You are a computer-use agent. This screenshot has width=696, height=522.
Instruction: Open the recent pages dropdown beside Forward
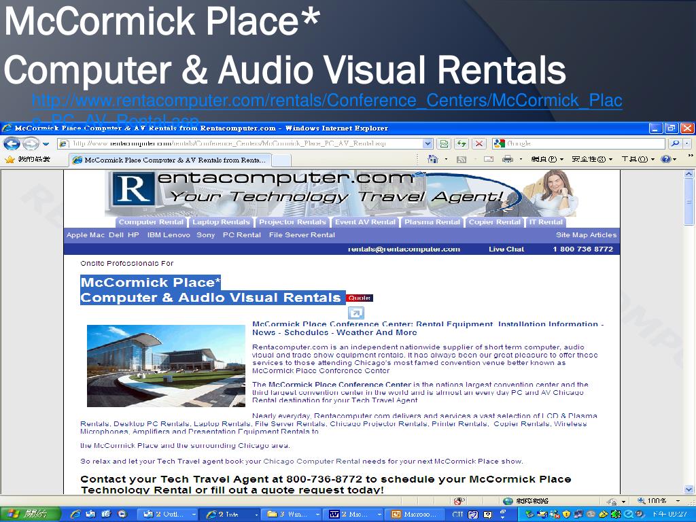(x=46, y=144)
